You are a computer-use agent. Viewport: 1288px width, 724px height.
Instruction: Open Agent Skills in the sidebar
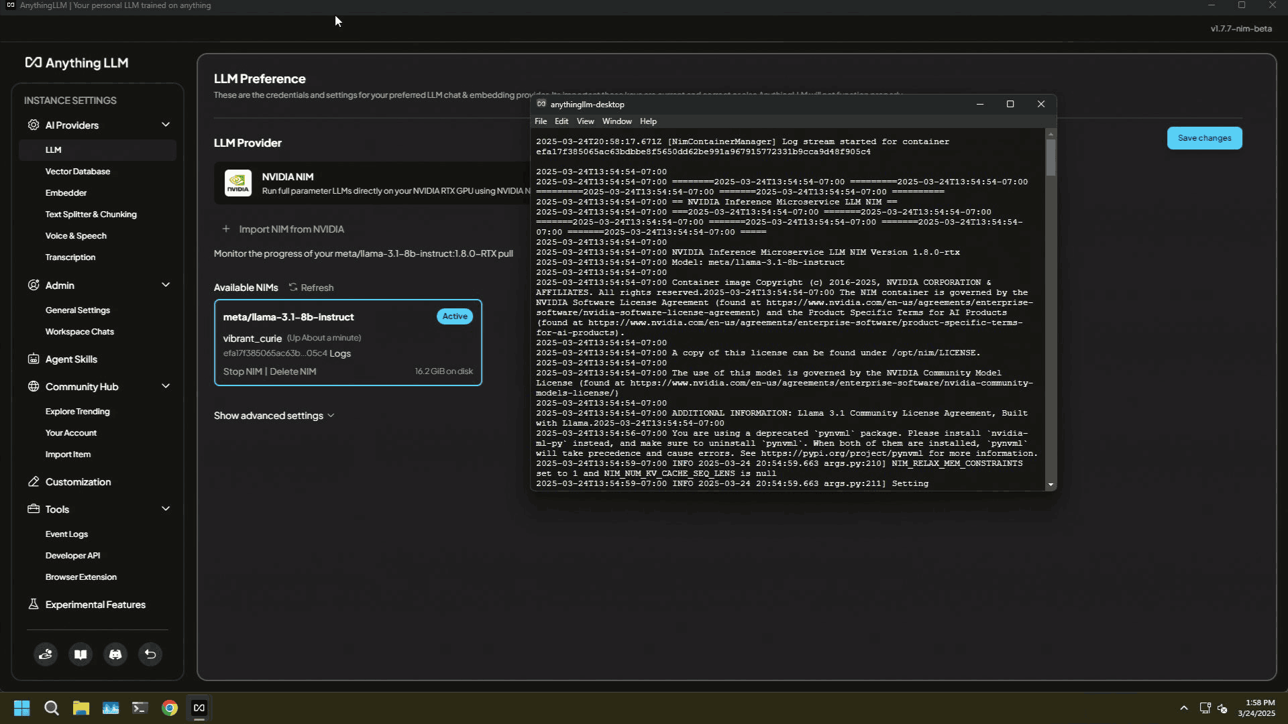71,359
